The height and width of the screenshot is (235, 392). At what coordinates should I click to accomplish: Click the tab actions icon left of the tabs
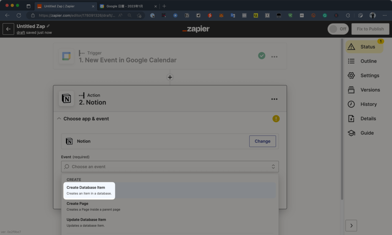pos(28,6)
